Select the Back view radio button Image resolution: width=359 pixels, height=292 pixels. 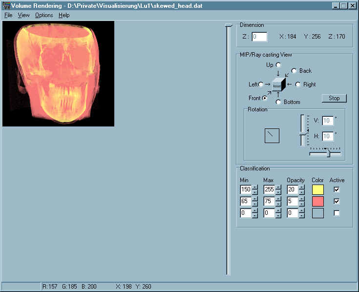point(294,71)
